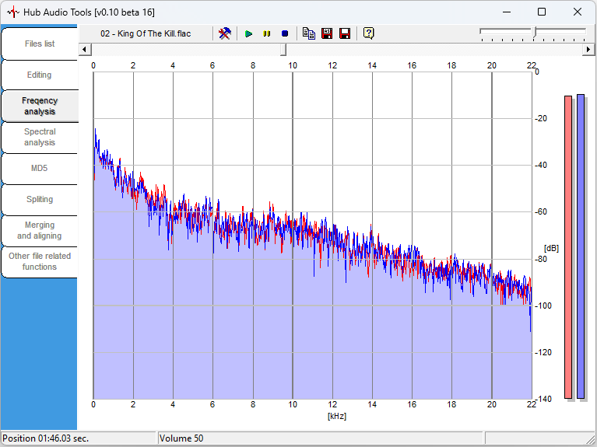597x447 pixels.
Task: Go to the MD5 tab
Action: tap(40, 168)
